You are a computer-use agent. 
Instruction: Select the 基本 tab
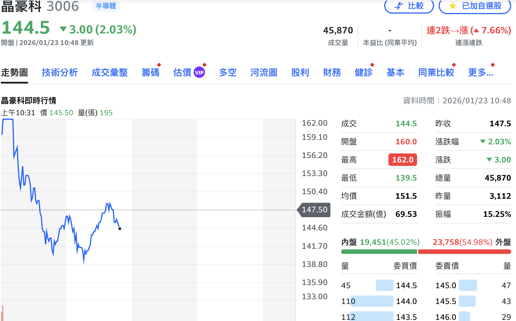(395, 72)
